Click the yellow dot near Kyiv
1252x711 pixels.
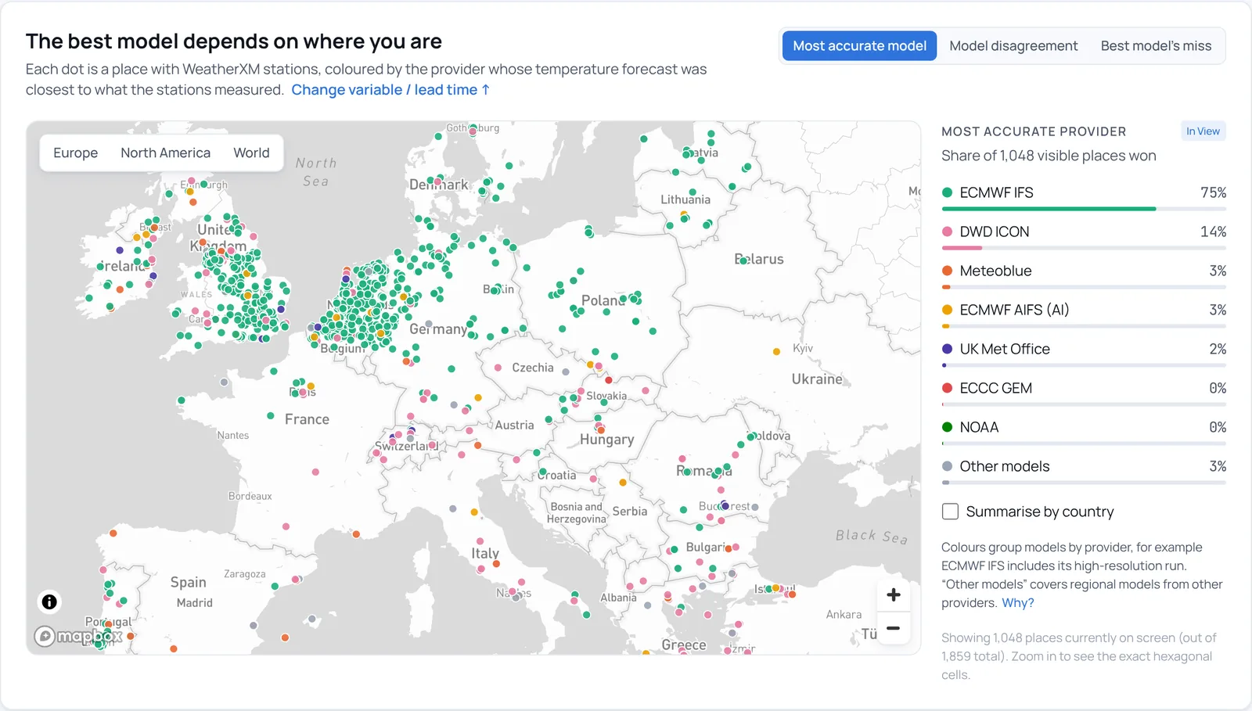pos(776,352)
